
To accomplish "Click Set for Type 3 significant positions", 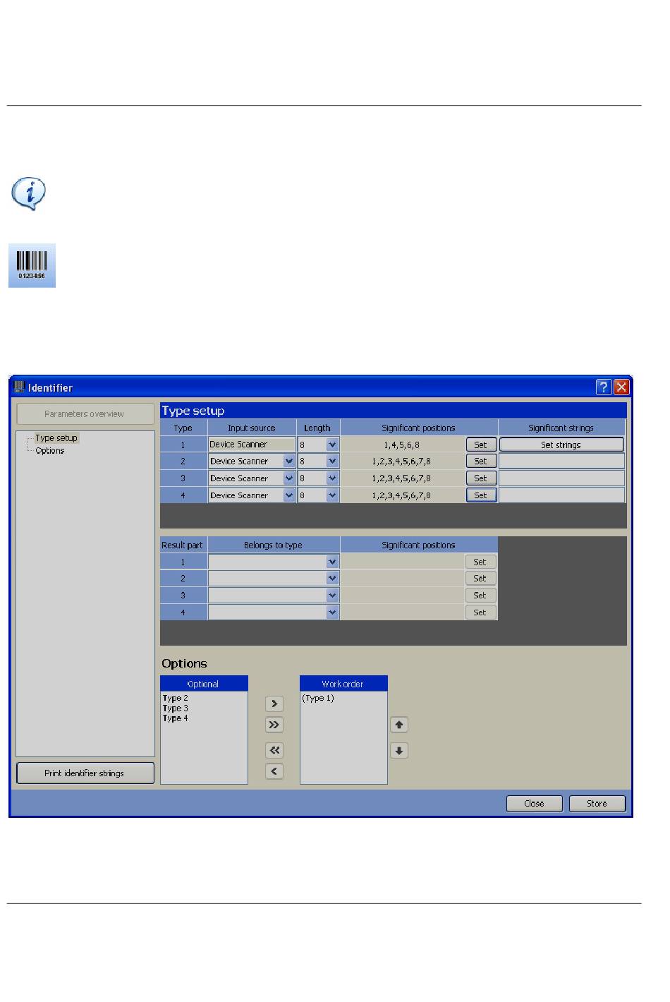I will [x=481, y=478].
